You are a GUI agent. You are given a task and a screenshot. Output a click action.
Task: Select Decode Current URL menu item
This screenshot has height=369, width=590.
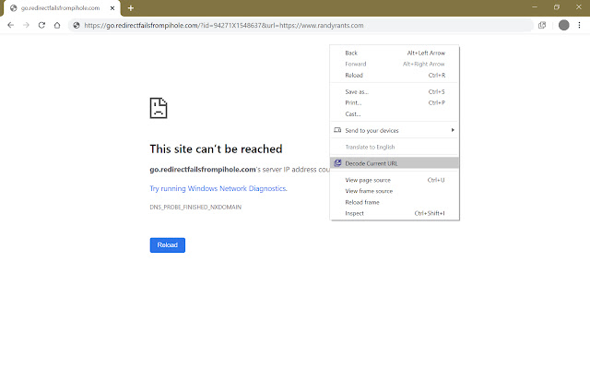395,163
